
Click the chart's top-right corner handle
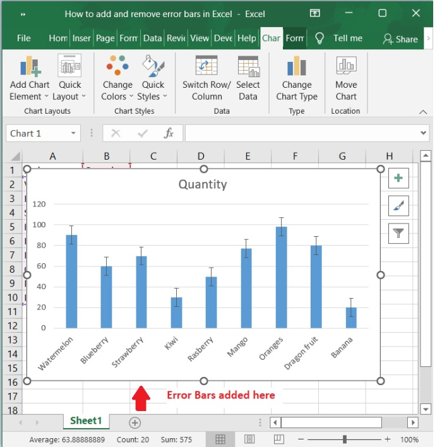click(x=380, y=169)
